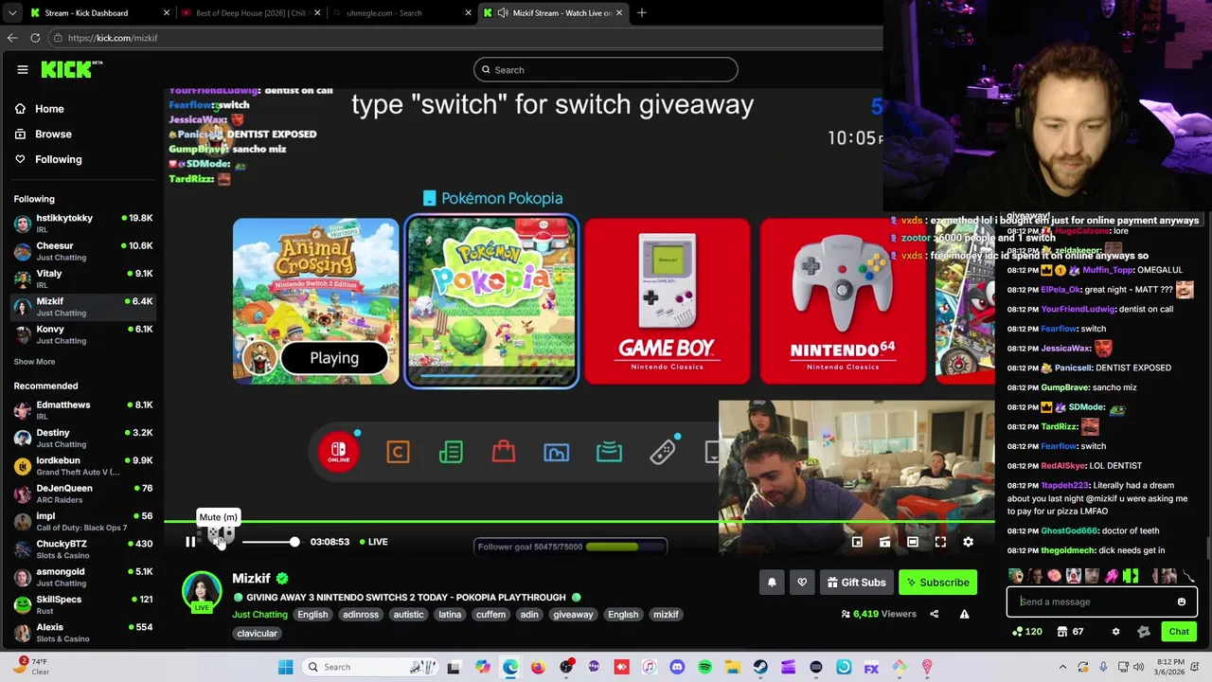Subscribe to Mizkif channel
Image resolution: width=1212 pixels, height=682 pixels.
937,583
